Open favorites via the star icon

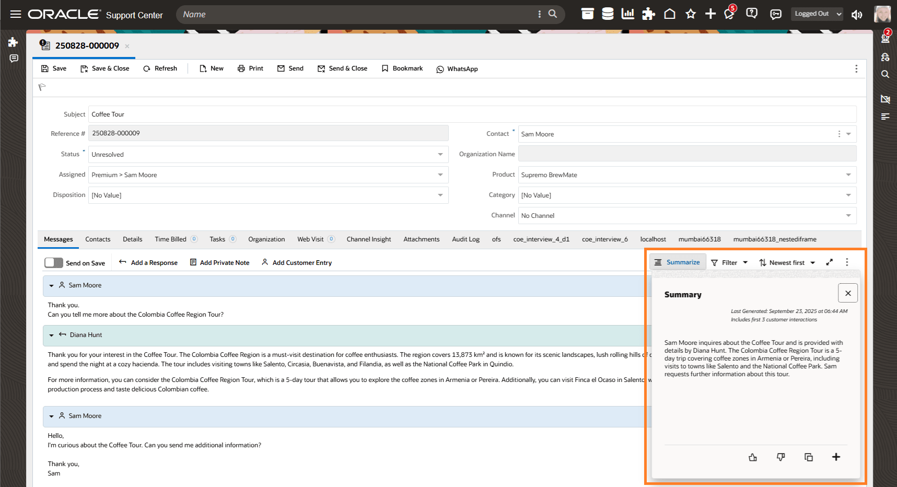click(x=691, y=14)
